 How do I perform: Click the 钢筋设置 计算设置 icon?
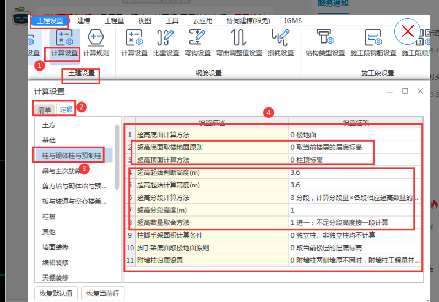tap(134, 43)
